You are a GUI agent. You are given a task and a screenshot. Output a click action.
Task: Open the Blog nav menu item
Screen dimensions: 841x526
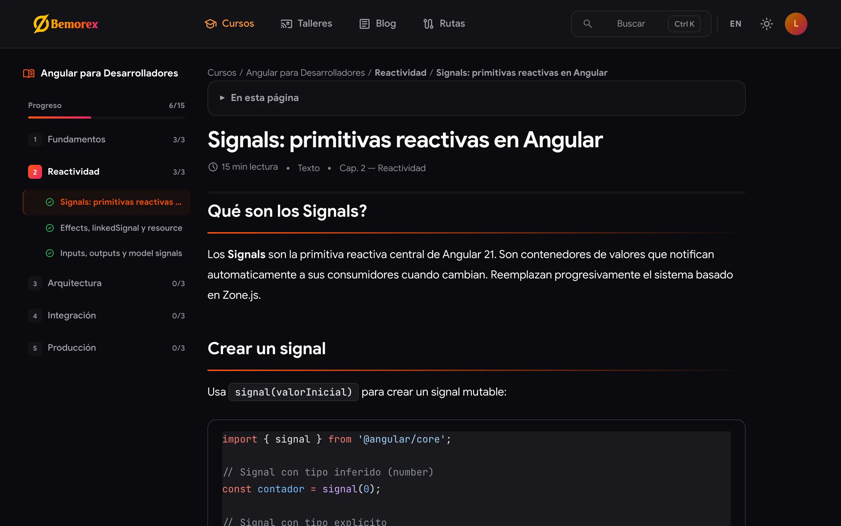click(378, 24)
